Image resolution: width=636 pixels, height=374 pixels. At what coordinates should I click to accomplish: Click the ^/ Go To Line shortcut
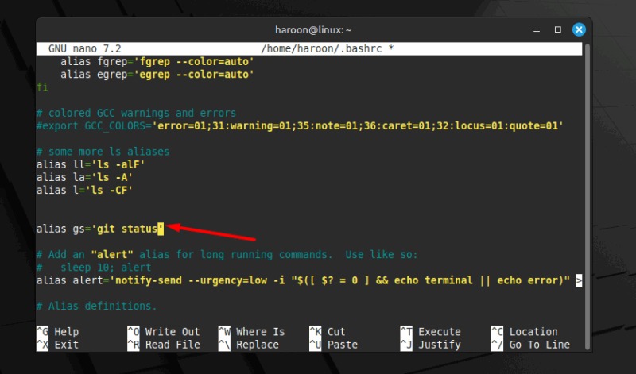pos(529,345)
